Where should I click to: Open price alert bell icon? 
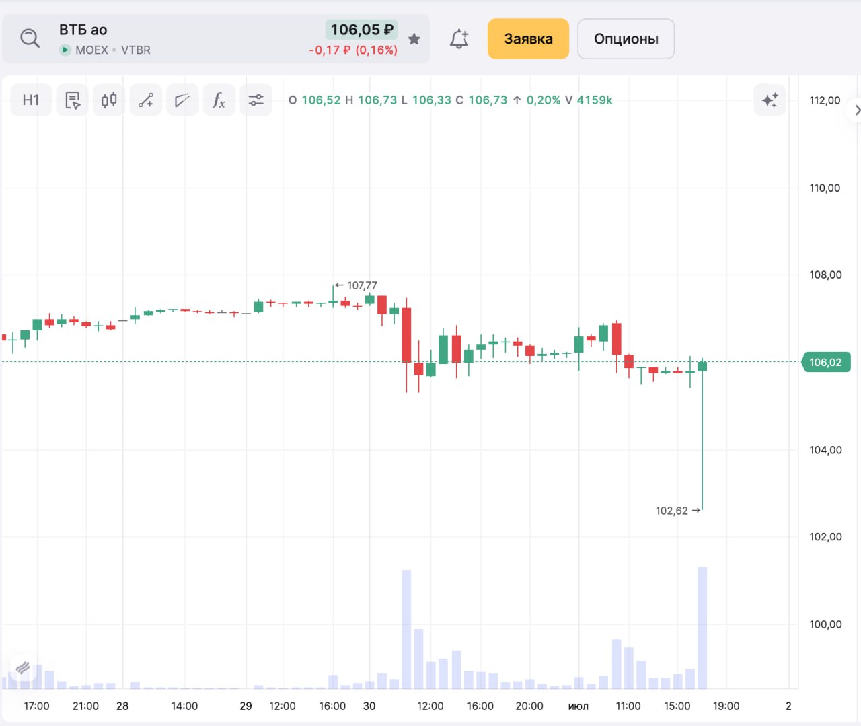pyautogui.click(x=459, y=38)
